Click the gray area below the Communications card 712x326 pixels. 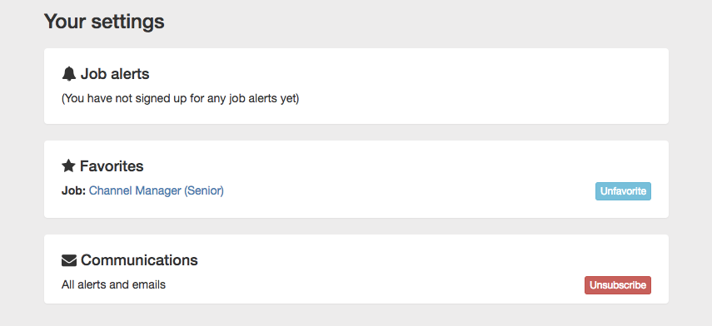(x=356, y=315)
